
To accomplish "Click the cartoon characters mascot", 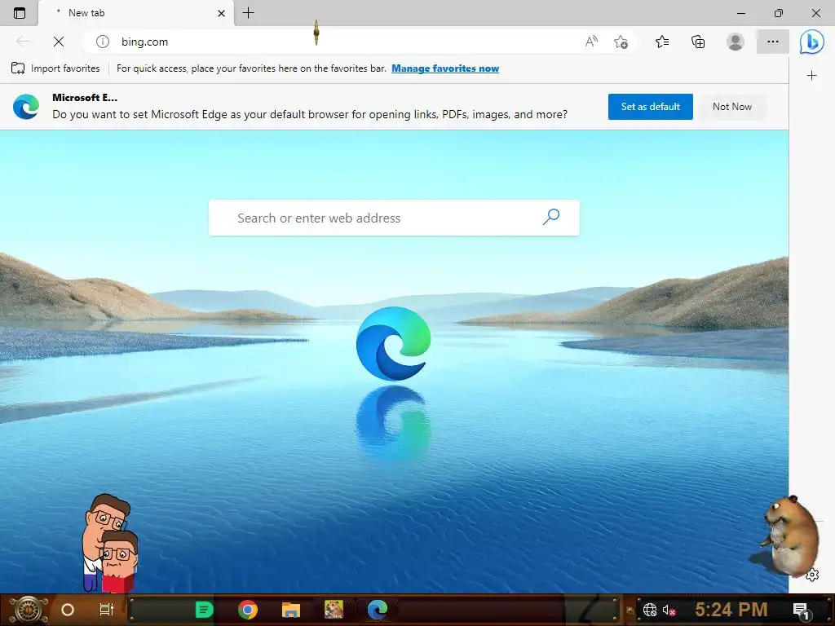I will 110,543.
